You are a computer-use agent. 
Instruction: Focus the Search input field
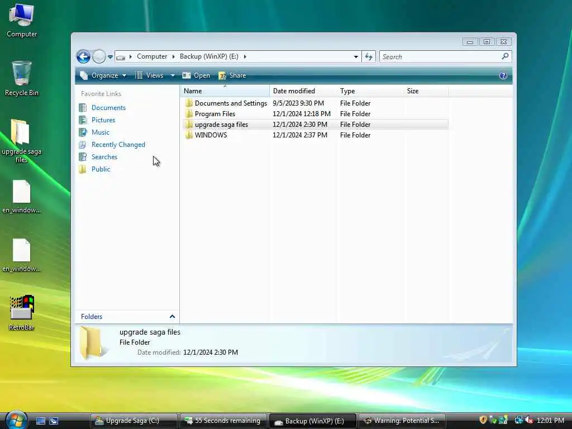[x=440, y=57]
